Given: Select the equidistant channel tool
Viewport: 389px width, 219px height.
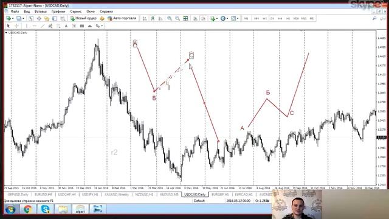Looking at the screenshot, I should coord(50,26).
